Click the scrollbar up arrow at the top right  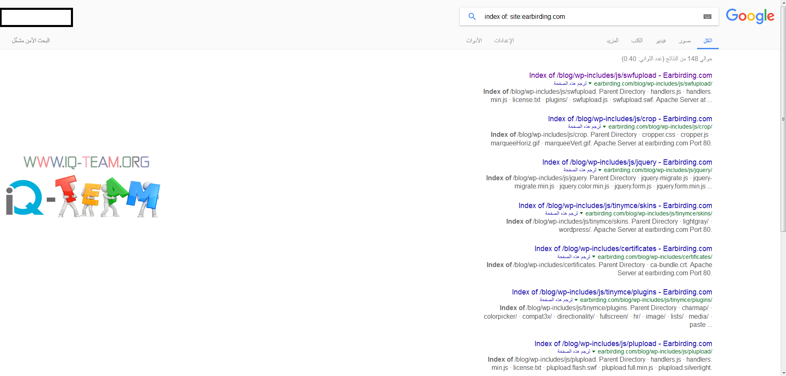click(783, 3)
